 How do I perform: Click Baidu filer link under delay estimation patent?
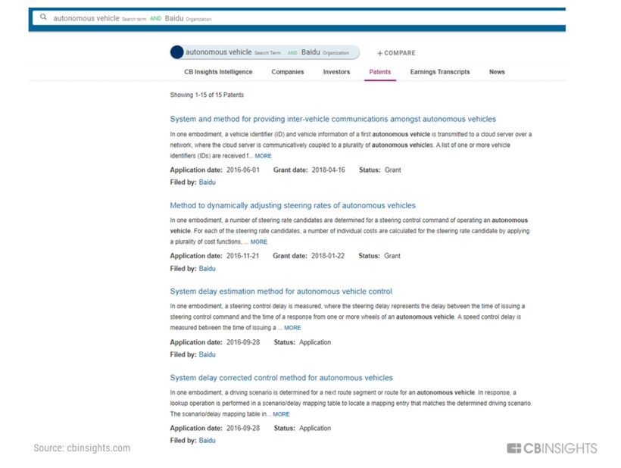pyautogui.click(x=207, y=354)
